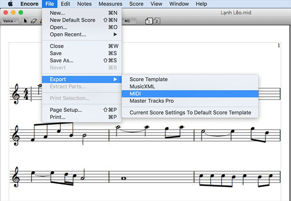Choose New... from File menu
291x201 pixels.
click(x=82, y=13)
